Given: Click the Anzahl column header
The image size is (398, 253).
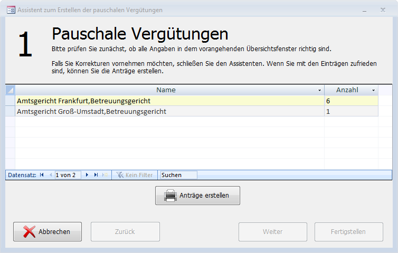Looking at the screenshot, I should coord(352,90).
